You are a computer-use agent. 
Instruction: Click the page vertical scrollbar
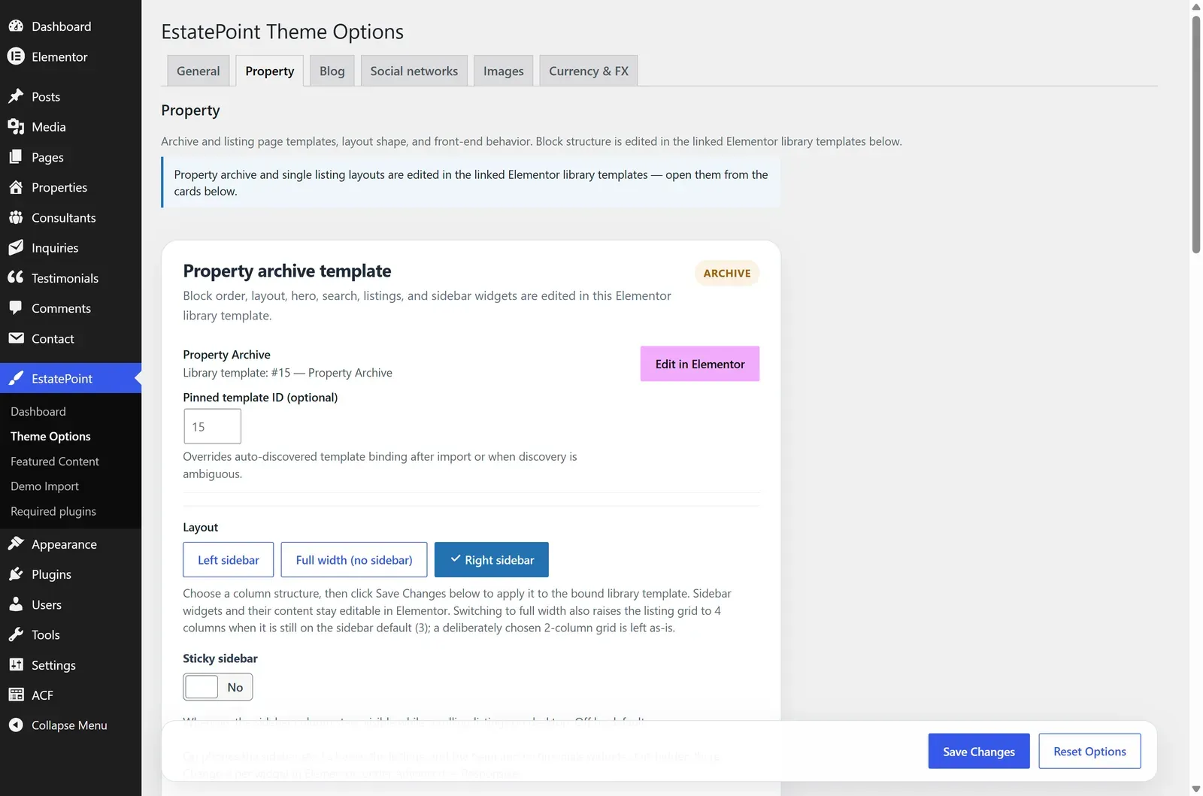coord(1196,135)
